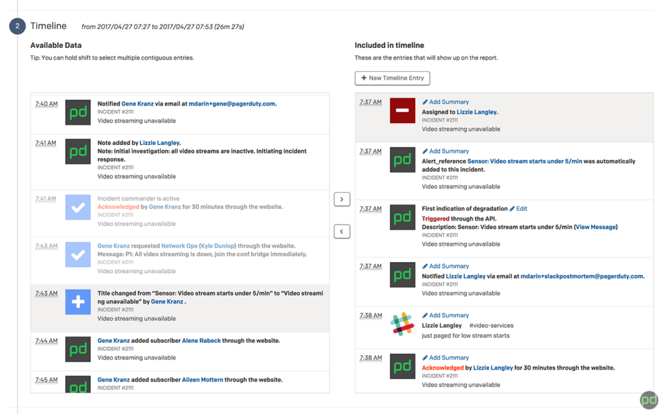Open Sensor: Video stream starts under 5/min link
The image size is (663, 414).
pos(524,161)
